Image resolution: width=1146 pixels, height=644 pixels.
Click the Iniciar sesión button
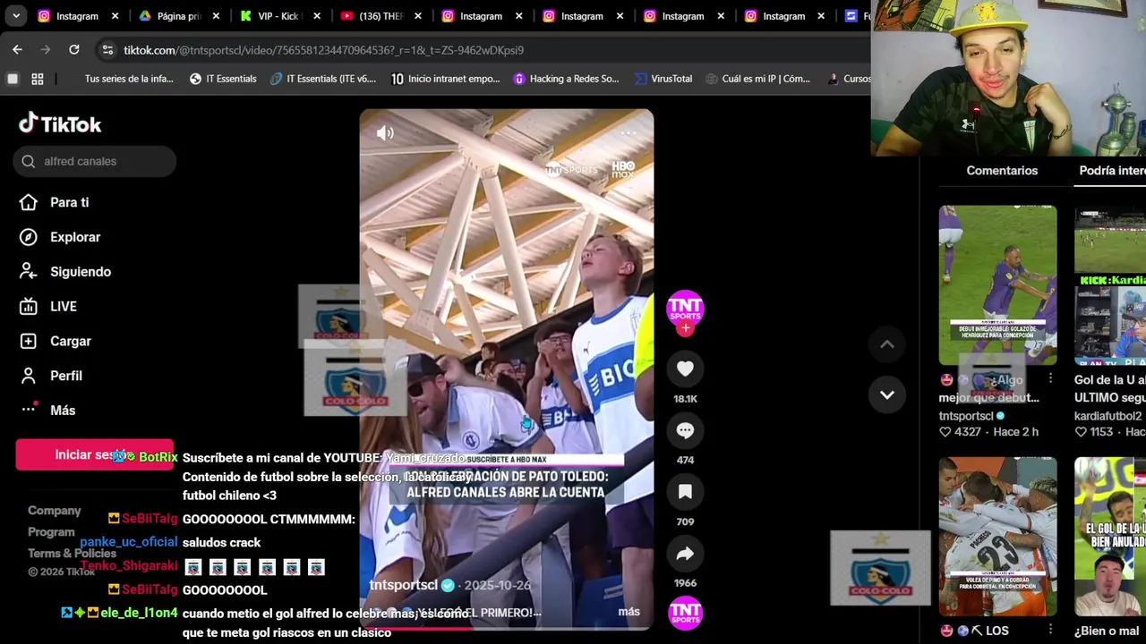tap(95, 454)
